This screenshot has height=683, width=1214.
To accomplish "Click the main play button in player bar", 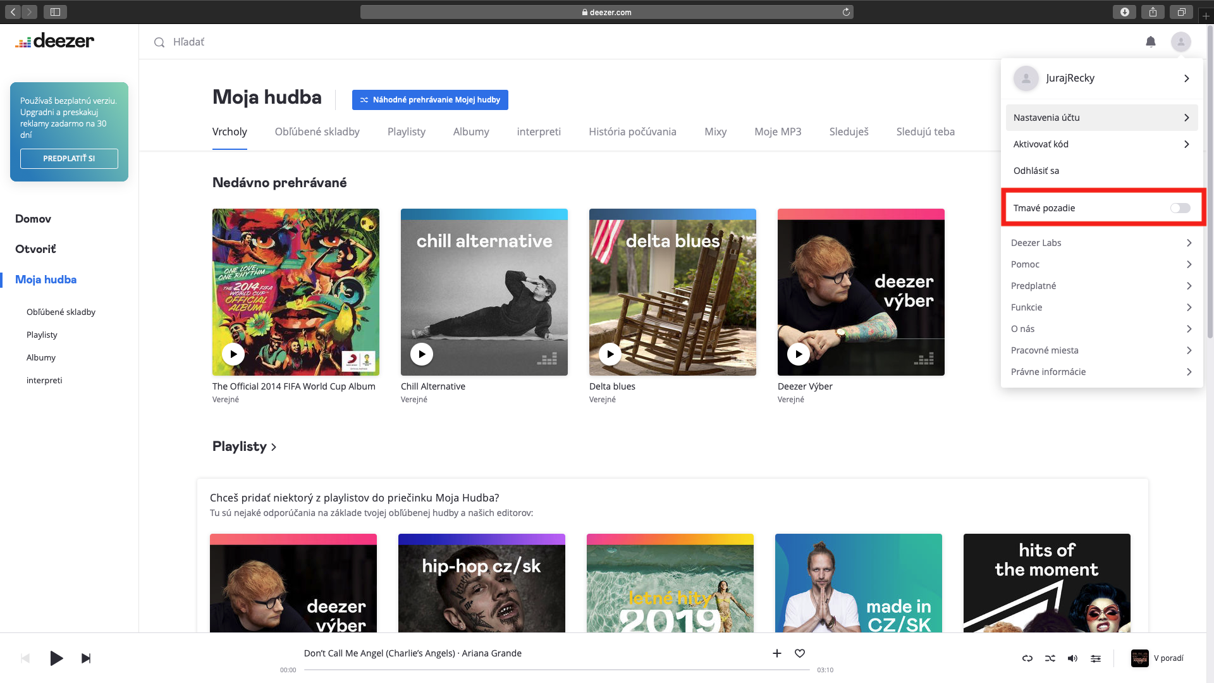I will (56, 658).
